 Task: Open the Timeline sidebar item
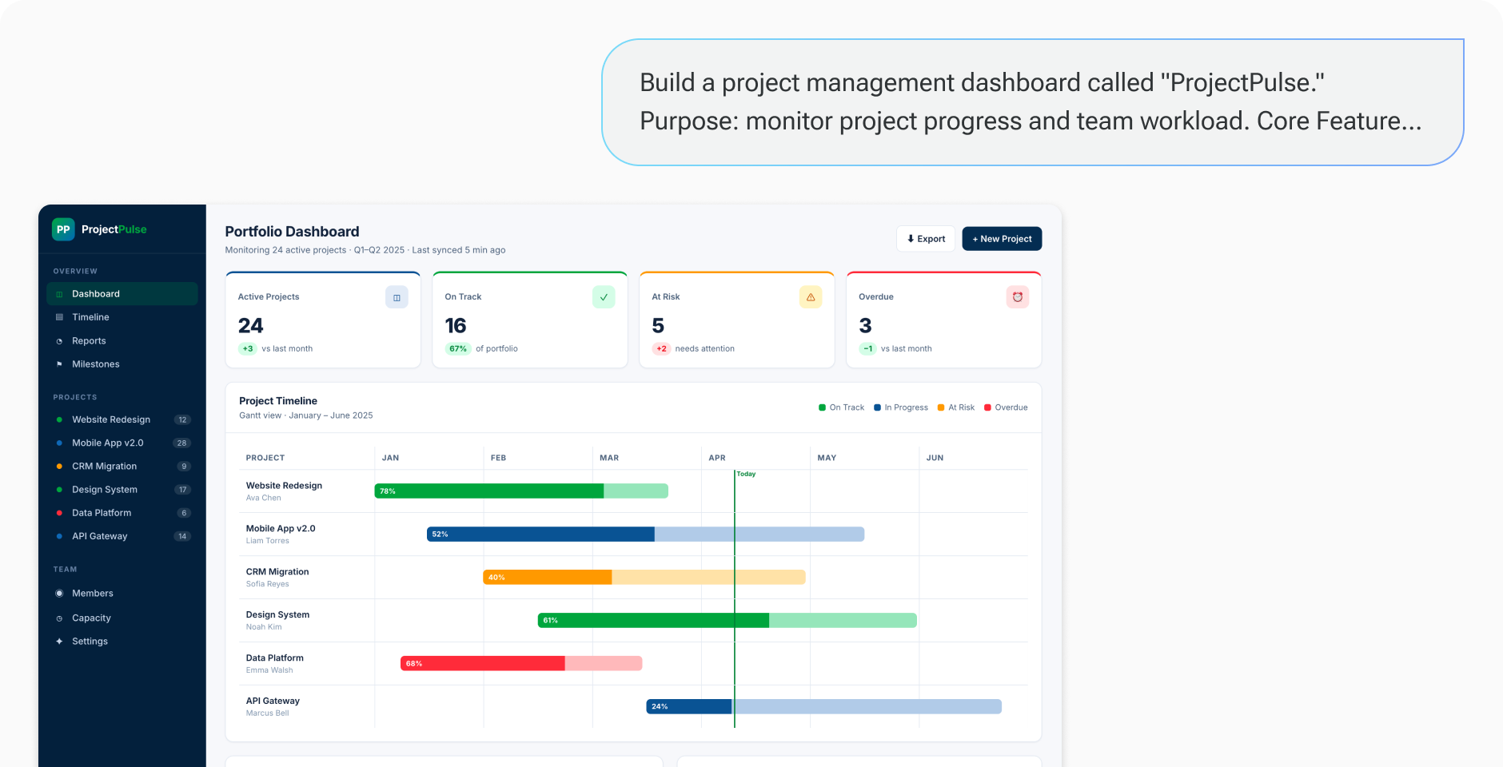pos(122,317)
